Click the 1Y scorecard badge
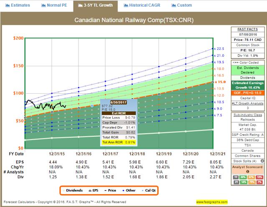 236,177
